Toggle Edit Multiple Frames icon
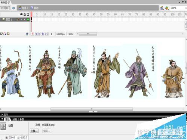The width and height of the screenshot is (187, 140). click(43, 34)
